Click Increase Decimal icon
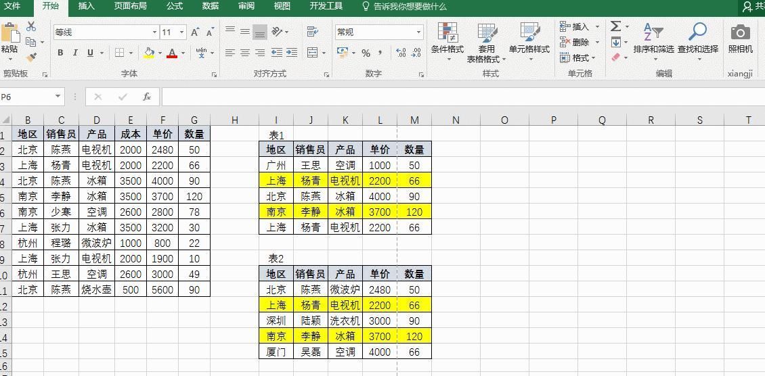This screenshot has width=765, height=376. (x=401, y=53)
